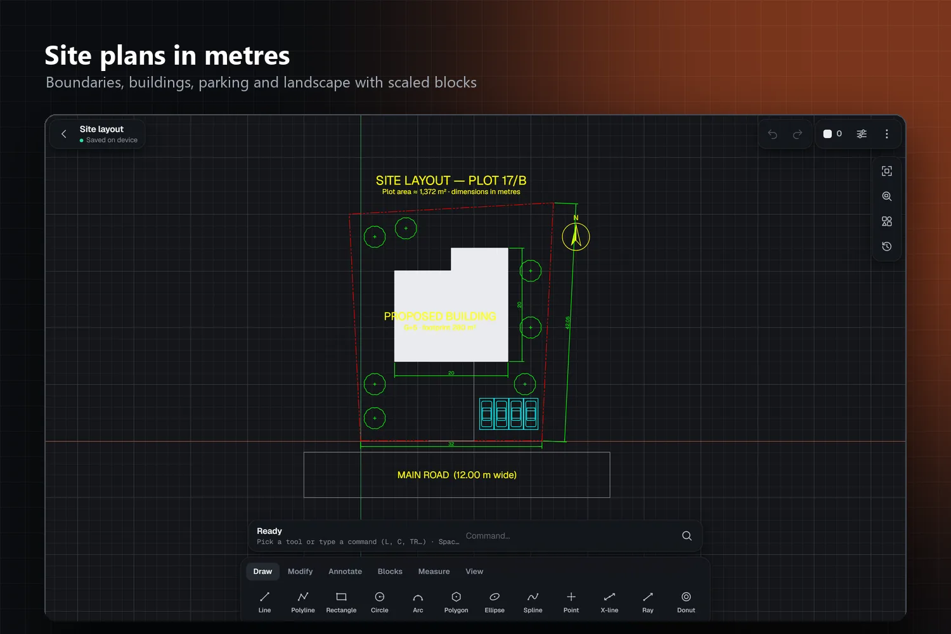
Task: Choose the Donut tool
Action: coord(686,602)
